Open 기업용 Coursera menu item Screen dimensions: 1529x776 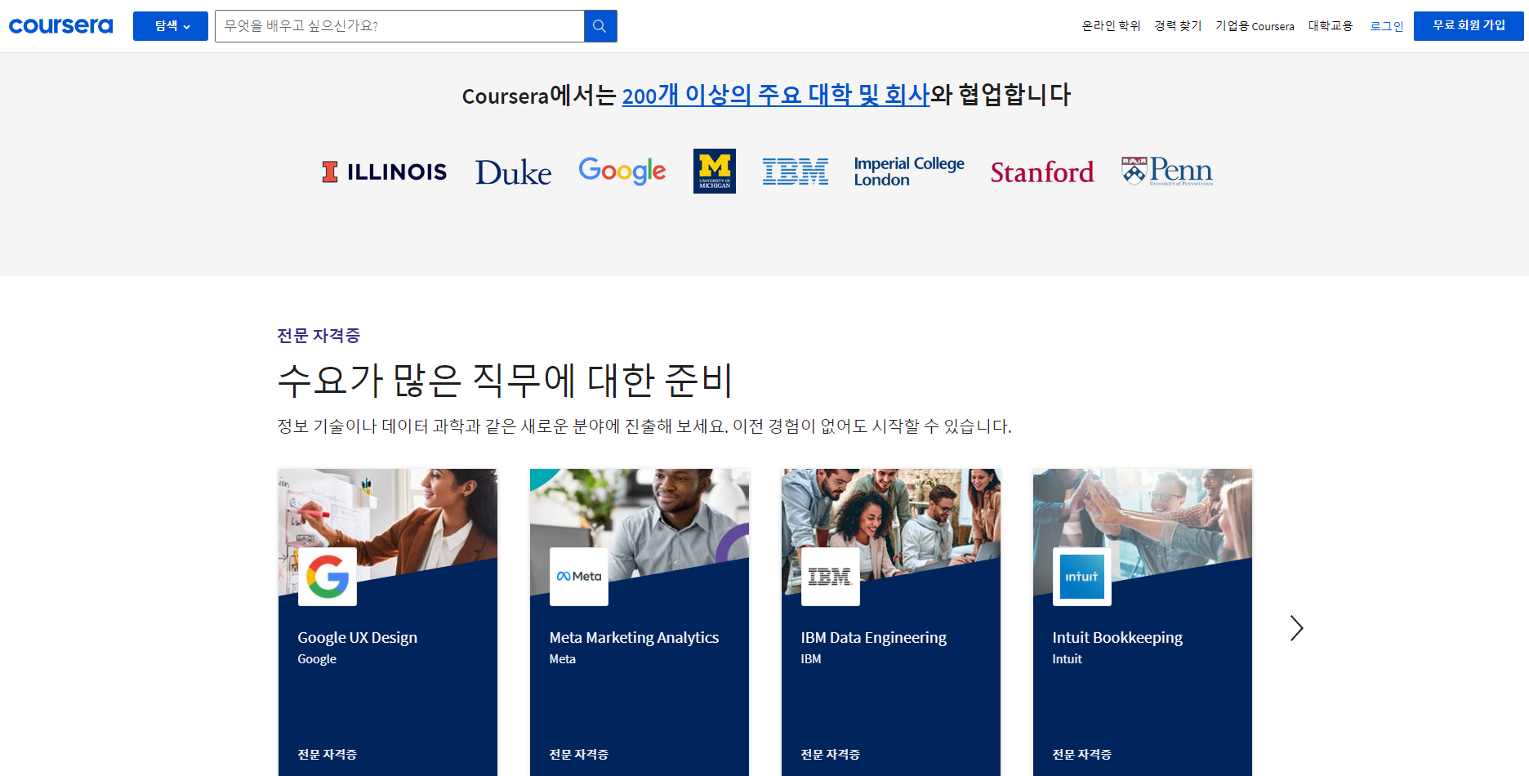point(1255,26)
